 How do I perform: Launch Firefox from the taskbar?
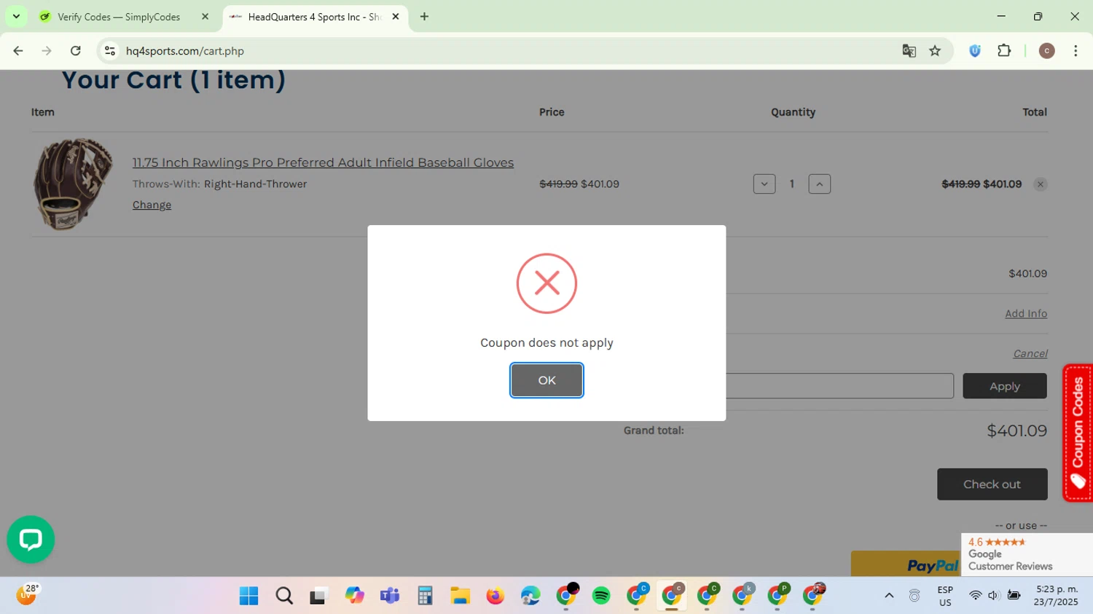pos(495,596)
